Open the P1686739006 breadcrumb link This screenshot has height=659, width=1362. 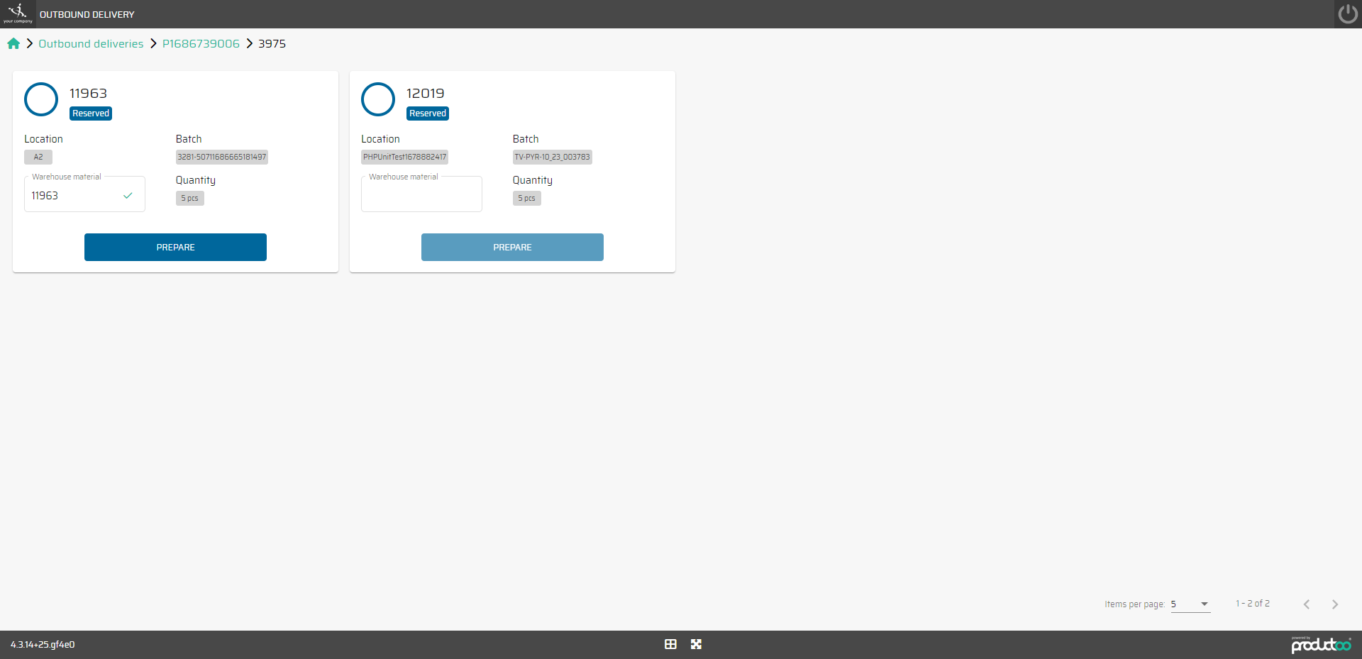coord(201,44)
